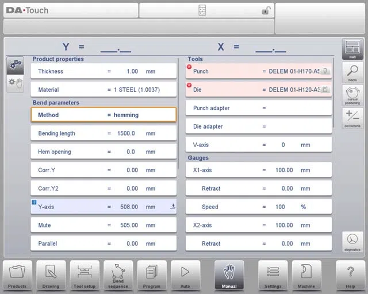Screen dimensions: 368x294
Task: Select the Manual mode button
Action: (x=229, y=276)
